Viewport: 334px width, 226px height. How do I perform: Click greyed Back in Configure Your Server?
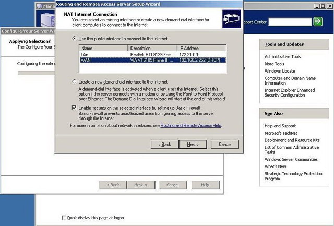[x=113, y=185]
